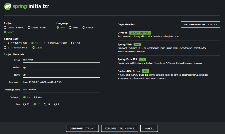This screenshot has width=225, height=134.
Task: Click the Lombok dependency entry
Action: (169, 35)
